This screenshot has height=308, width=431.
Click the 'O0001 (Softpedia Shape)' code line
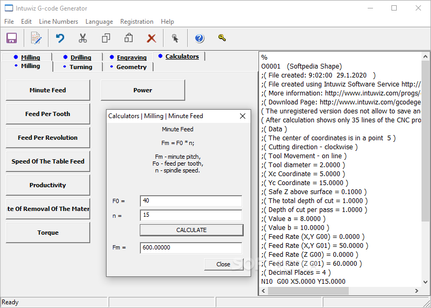coord(302,66)
